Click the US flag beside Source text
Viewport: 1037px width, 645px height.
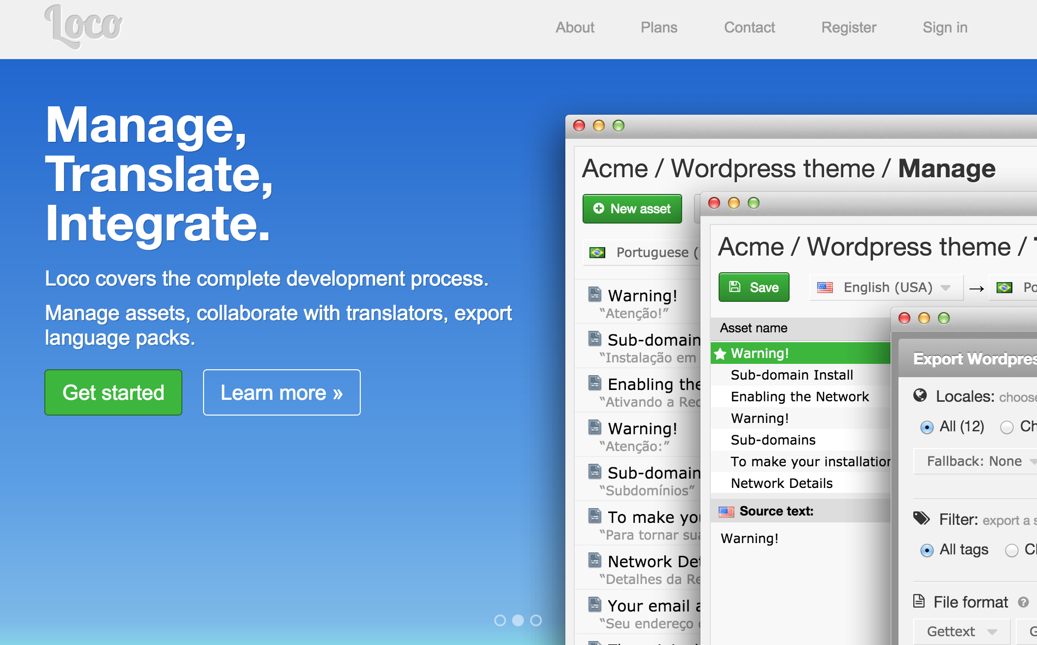pos(726,512)
